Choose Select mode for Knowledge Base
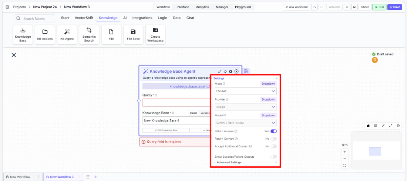407x181 pixels. 194,113
